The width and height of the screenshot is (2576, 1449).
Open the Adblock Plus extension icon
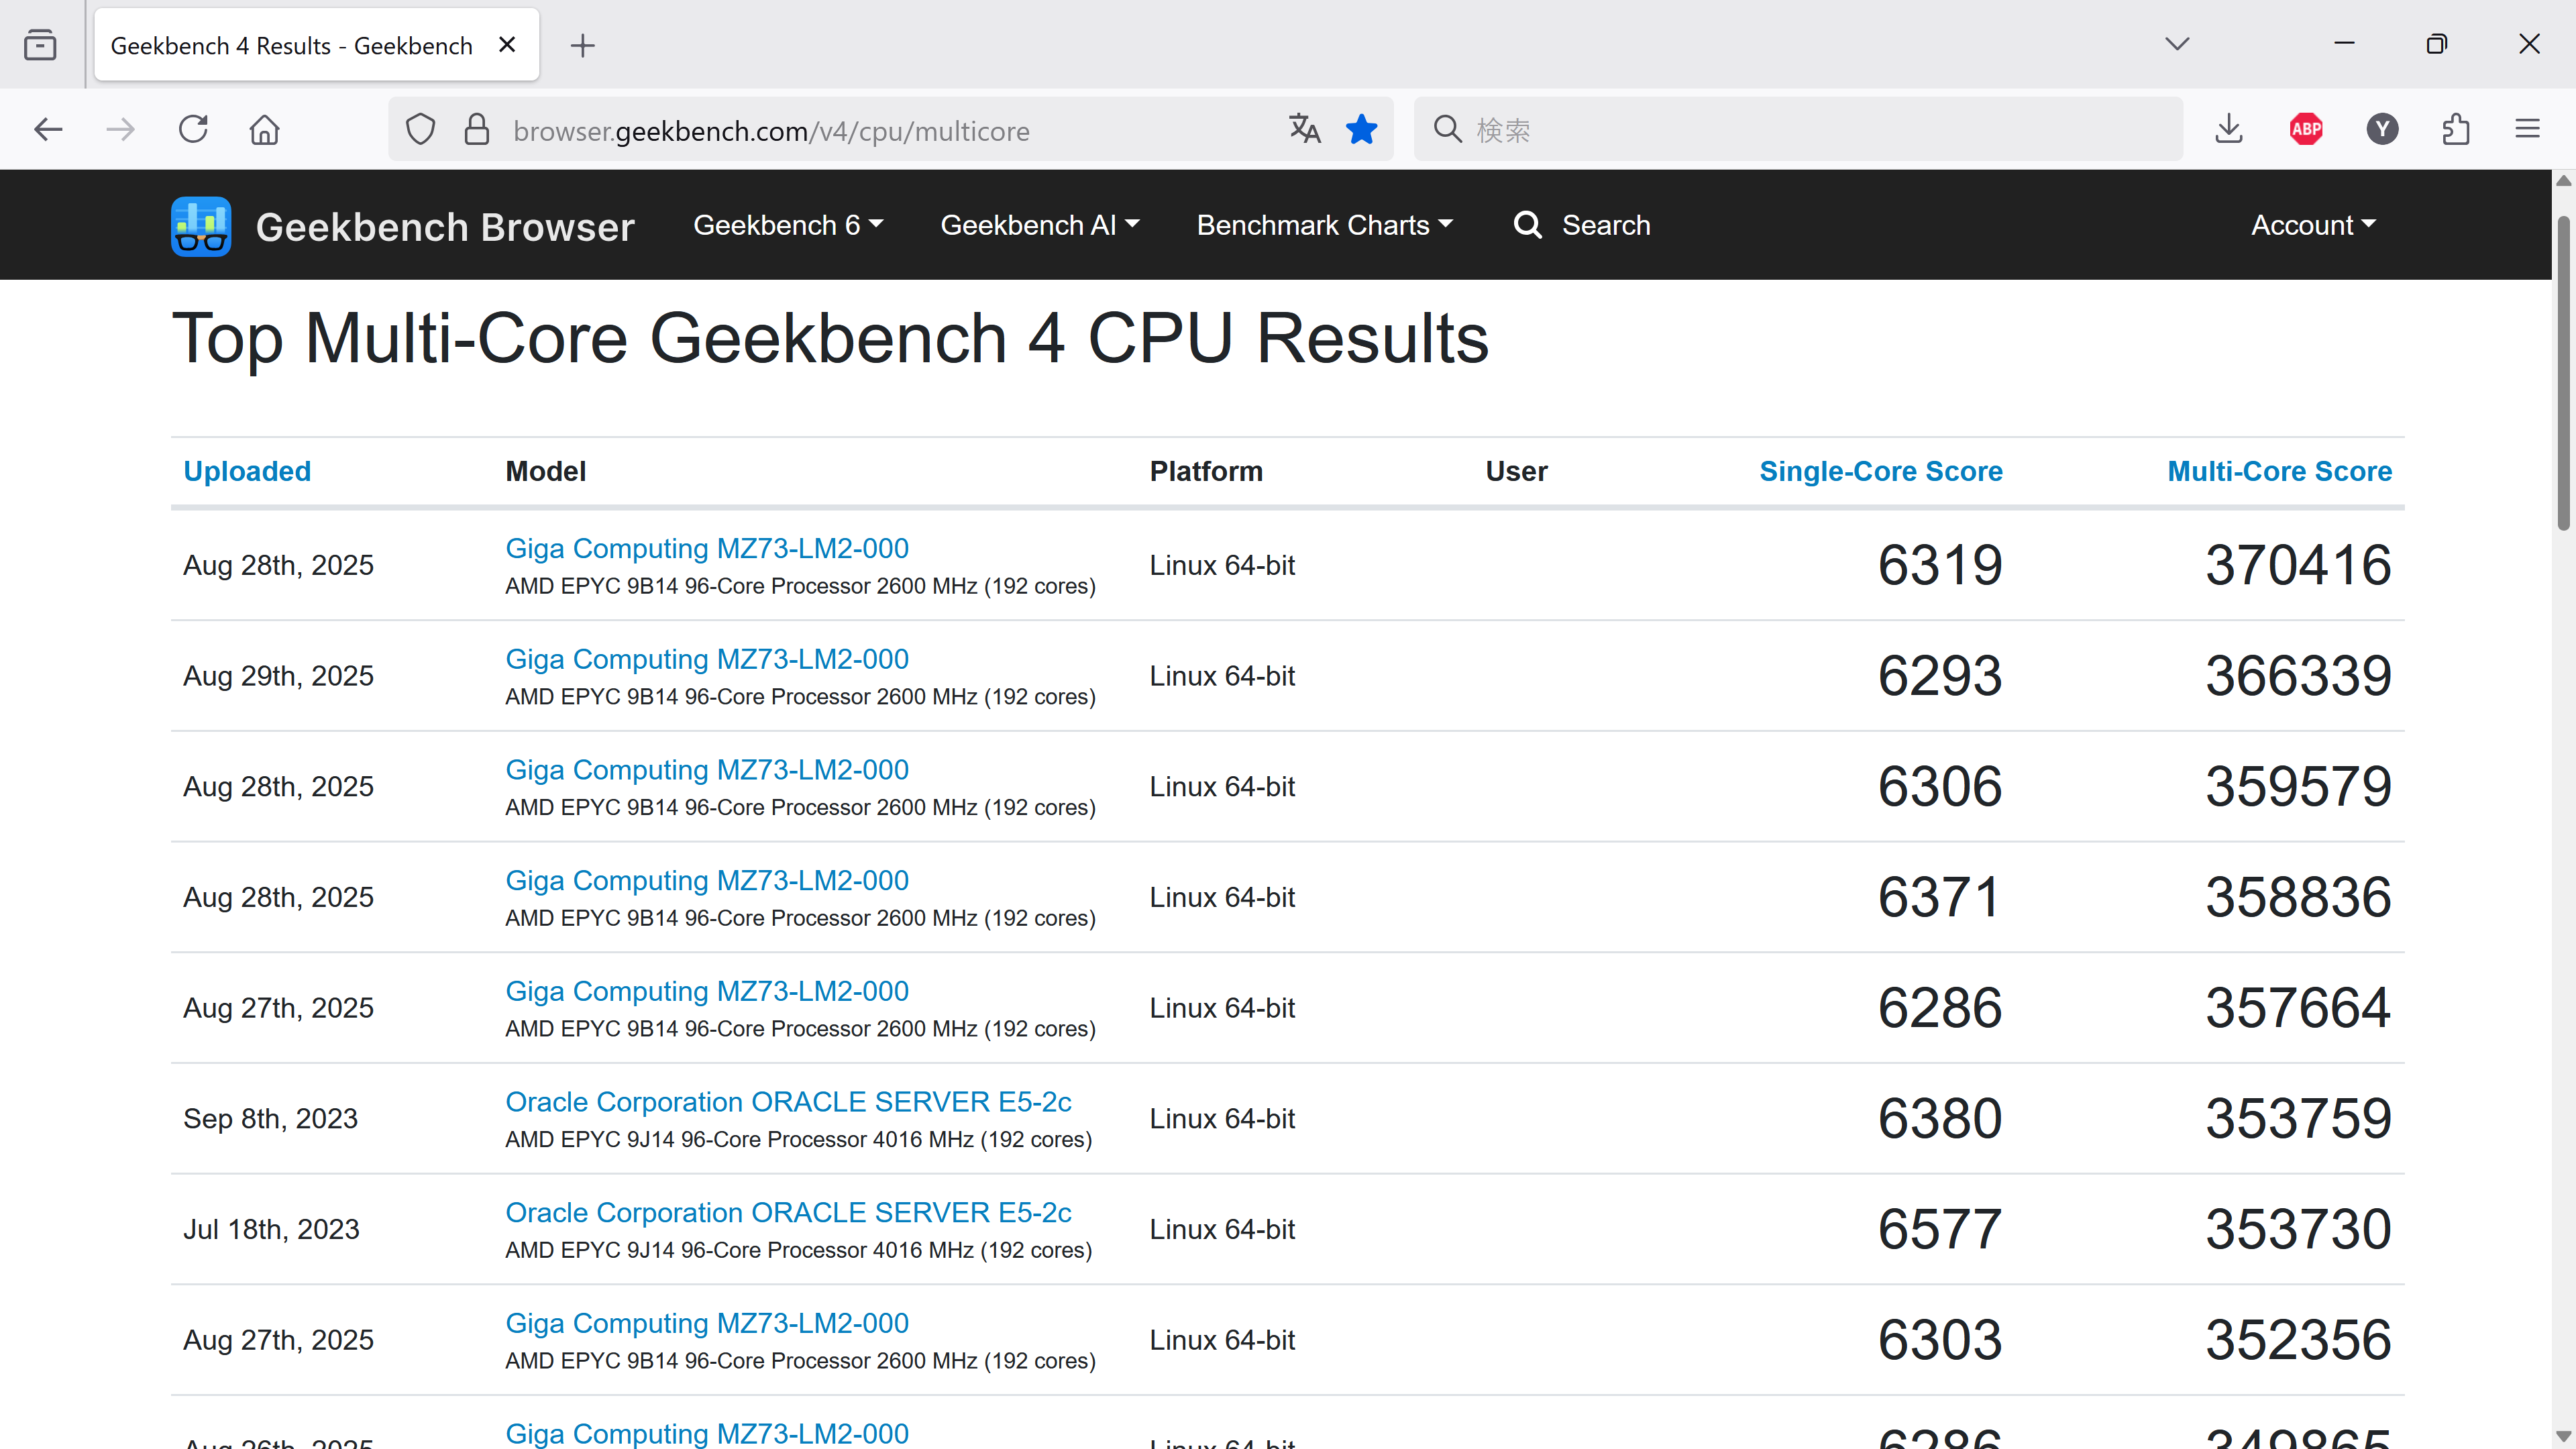[x=2306, y=130]
